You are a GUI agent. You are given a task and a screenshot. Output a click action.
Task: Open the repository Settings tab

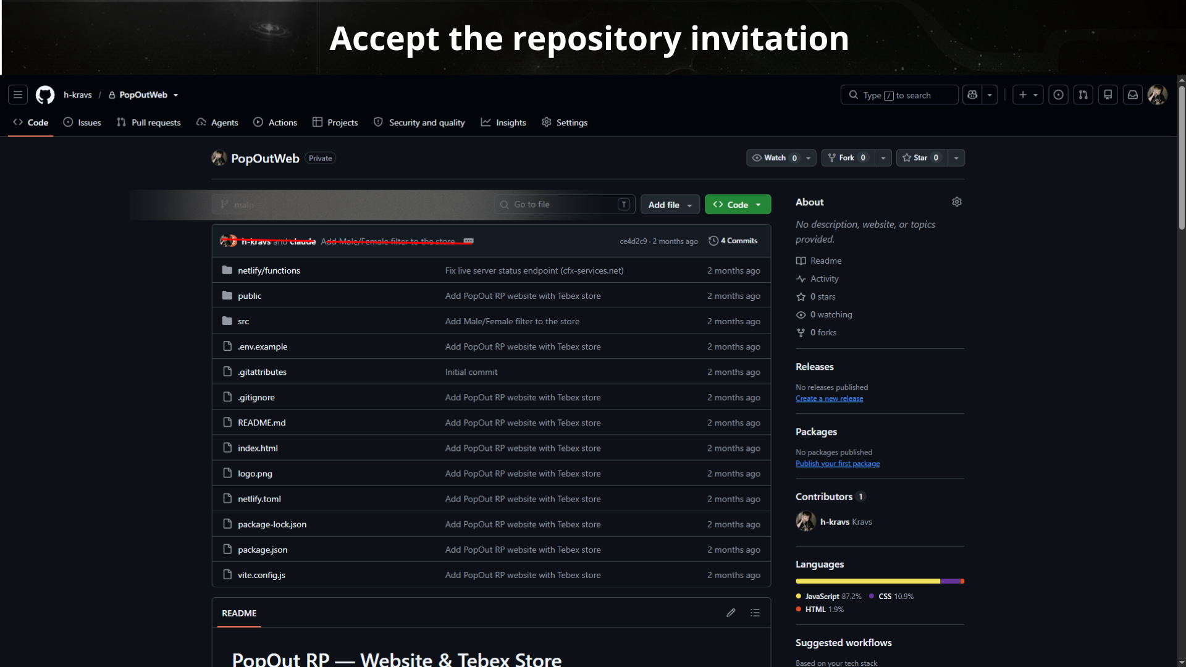point(565,122)
